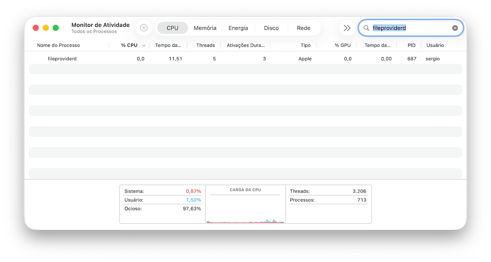This screenshot has width=491, height=262.
Task: Sort by Usuário column header
Action: [x=435, y=45]
